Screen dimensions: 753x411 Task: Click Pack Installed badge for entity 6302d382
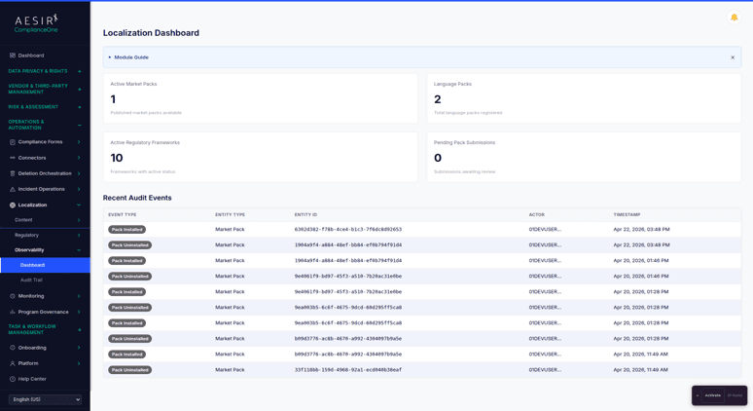tap(126, 230)
